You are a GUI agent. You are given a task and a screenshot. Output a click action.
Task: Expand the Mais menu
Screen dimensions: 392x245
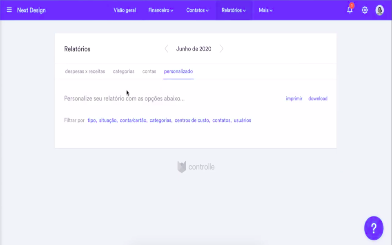pos(265,10)
